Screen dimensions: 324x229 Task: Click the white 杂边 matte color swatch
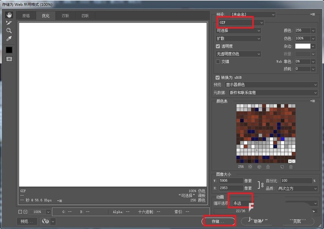[x=303, y=46]
